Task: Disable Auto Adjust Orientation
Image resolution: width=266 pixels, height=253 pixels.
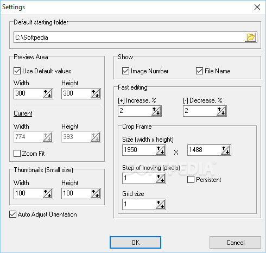Action: [12, 214]
